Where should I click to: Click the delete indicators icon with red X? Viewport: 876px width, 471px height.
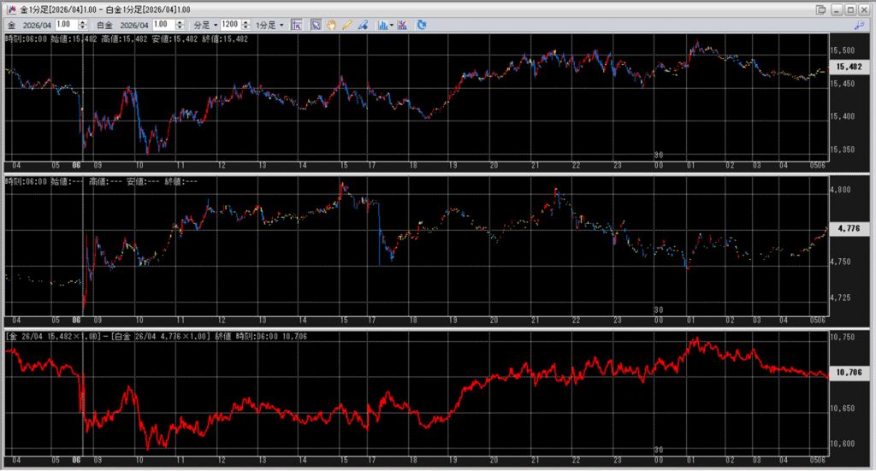point(402,25)
